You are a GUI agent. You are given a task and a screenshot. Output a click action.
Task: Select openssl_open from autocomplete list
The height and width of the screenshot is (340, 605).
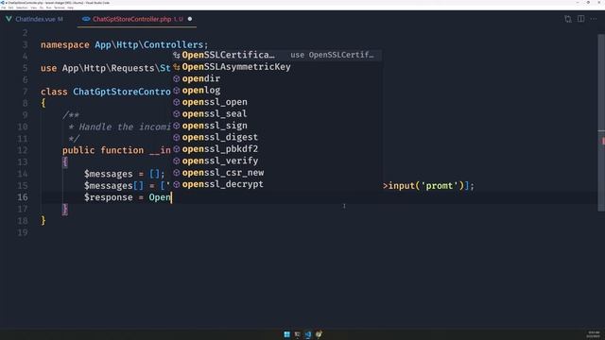click(277, 102)
